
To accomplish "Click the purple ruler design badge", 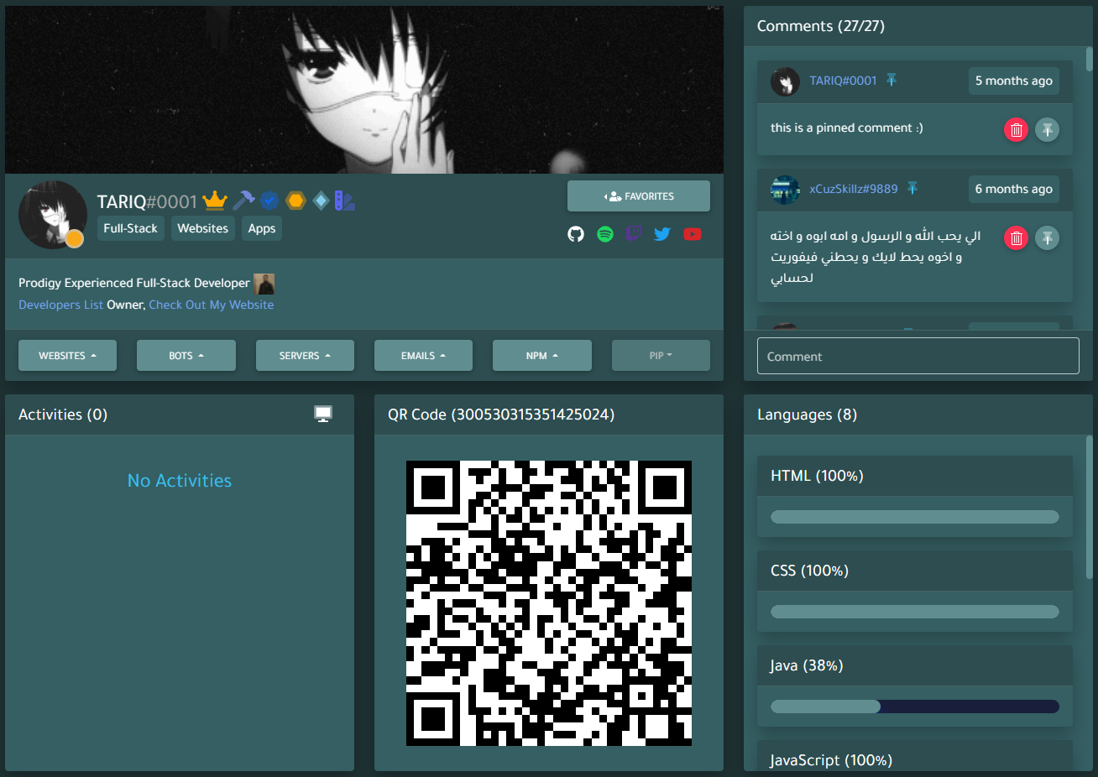I will (x=345, y=201).
